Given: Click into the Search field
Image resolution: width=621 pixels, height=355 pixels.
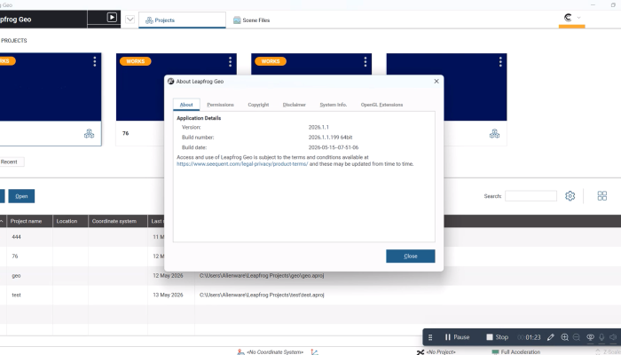Looking at the screenshot, I should 531,196.
